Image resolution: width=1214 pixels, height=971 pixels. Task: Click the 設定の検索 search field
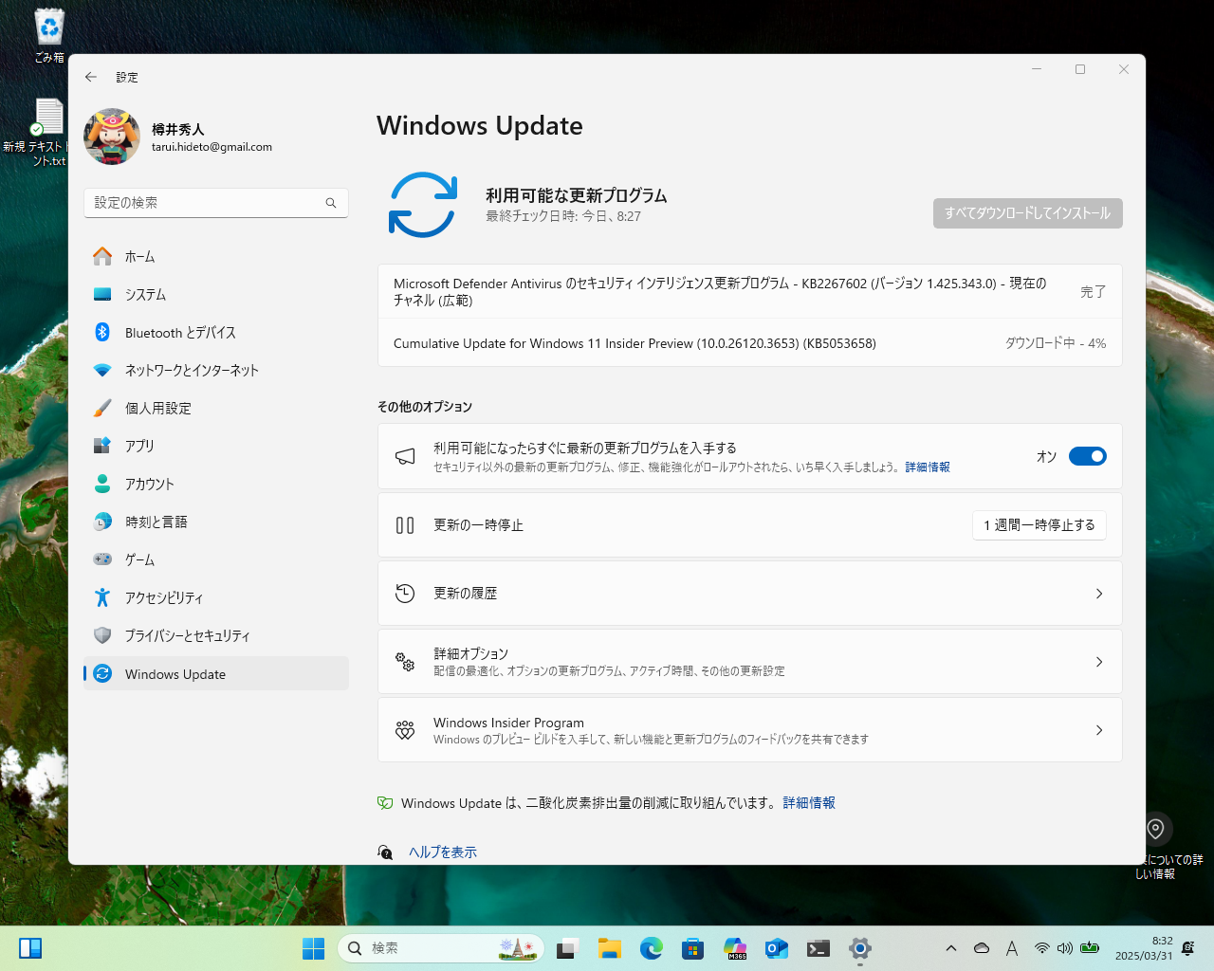[x=216, y=202]
